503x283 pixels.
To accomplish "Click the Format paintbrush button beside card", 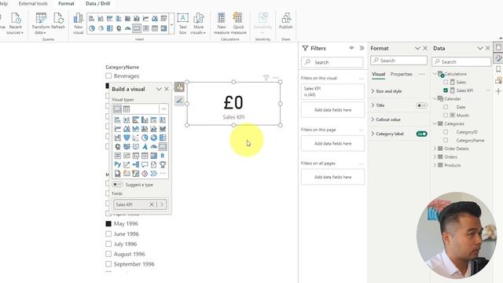I will click(179, 101).
